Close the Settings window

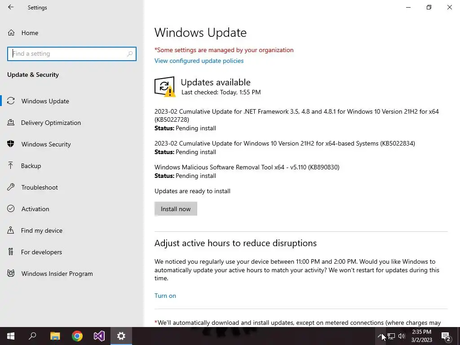click(449, 7)
